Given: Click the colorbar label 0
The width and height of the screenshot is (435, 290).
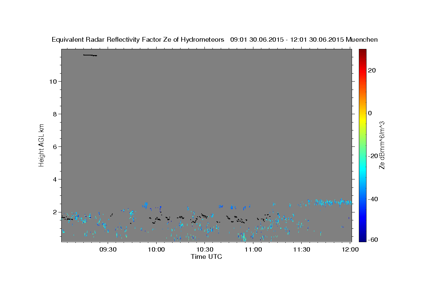Looking at the screenshot, I should (370, 113).
